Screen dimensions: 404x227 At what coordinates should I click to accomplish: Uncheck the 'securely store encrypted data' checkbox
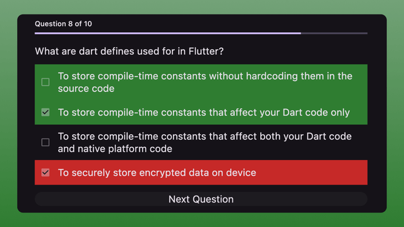pos(45,172)
